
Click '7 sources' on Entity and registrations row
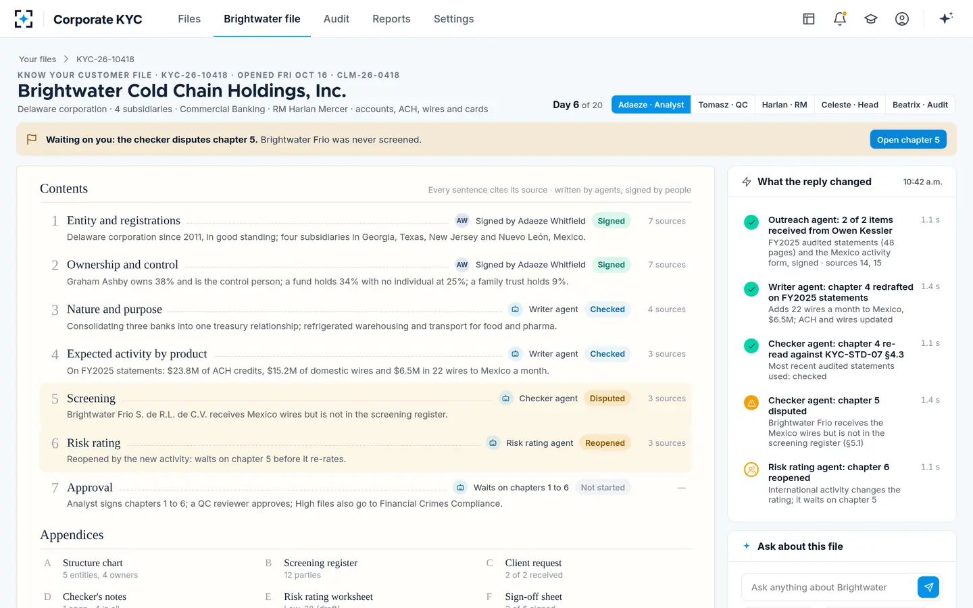pyautogui.click(x=667, y=221)
